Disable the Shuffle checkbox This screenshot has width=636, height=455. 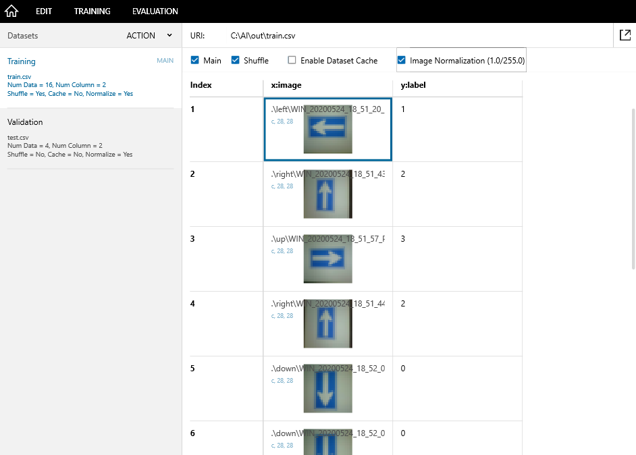(236, 60)
